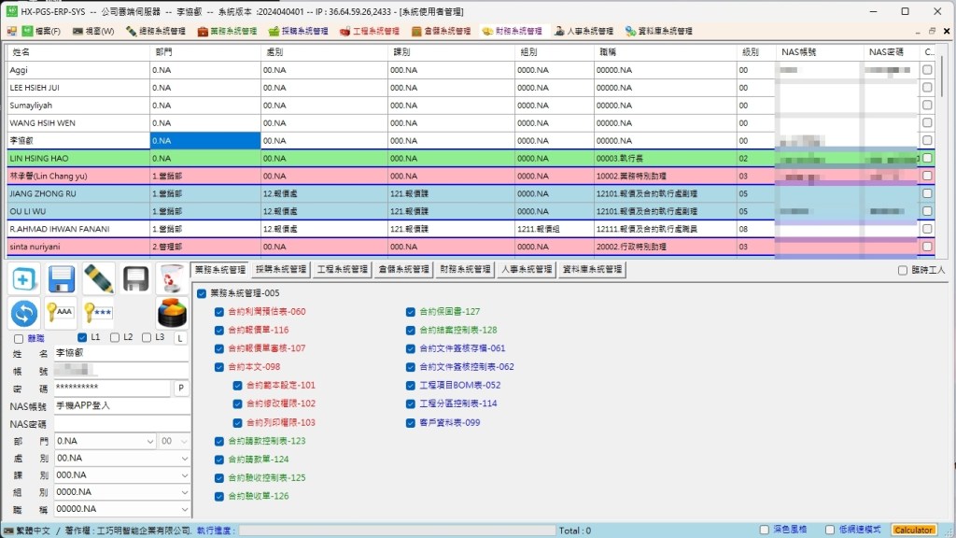Click the recycle bin delete icon
Screen dimensions: 956x538
tap(172, 278)
